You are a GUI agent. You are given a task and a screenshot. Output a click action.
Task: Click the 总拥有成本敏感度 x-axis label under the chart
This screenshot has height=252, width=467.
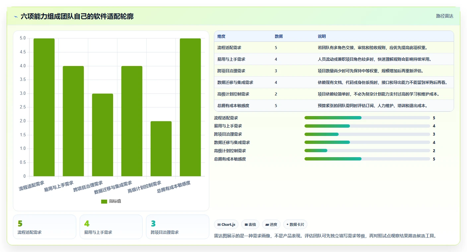tap(174, 187)
